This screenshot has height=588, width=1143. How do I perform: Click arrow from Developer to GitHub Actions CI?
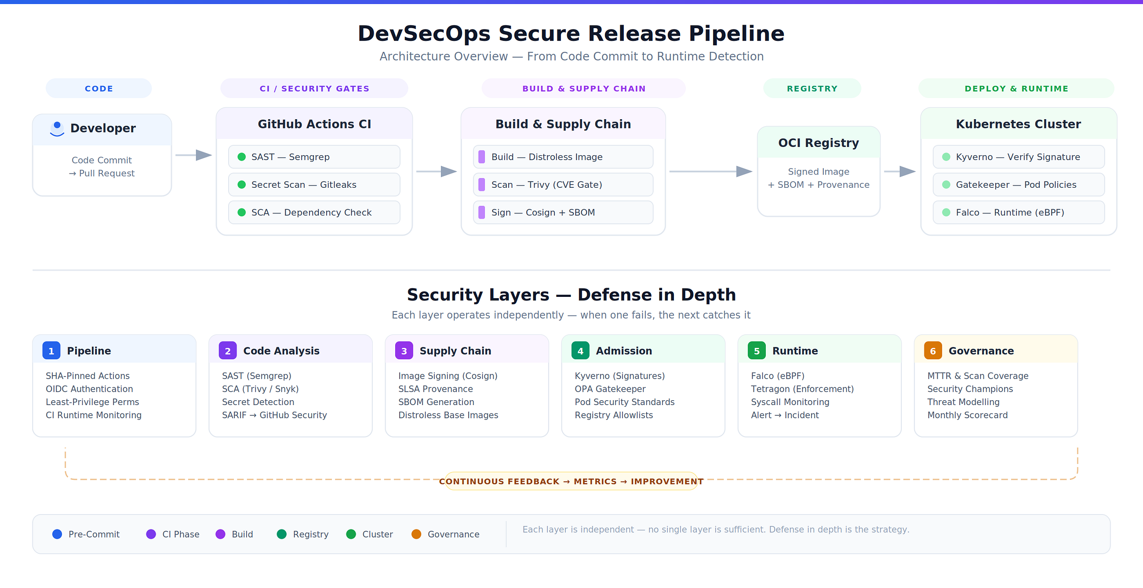(194, 155)
